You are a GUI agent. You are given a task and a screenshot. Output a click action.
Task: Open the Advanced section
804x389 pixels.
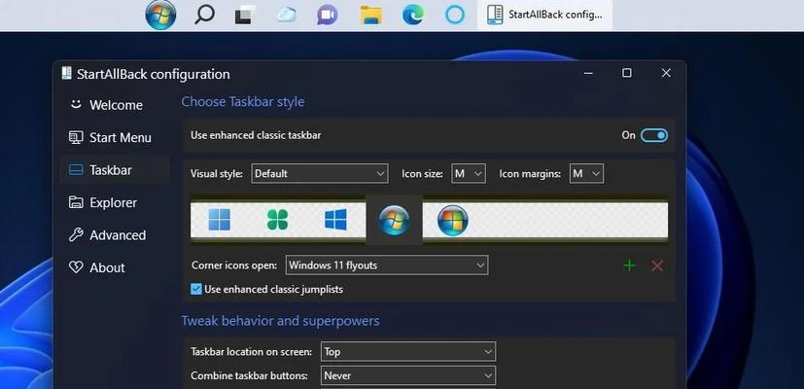(115, 235)
